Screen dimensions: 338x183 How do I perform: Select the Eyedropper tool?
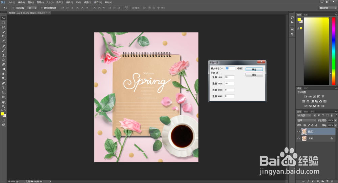[x=3, y=41]
